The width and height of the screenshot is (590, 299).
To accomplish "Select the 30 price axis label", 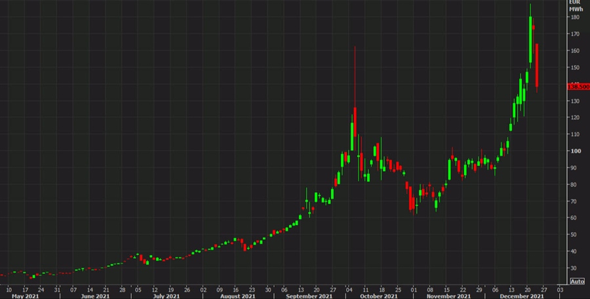I will [574, 268].
